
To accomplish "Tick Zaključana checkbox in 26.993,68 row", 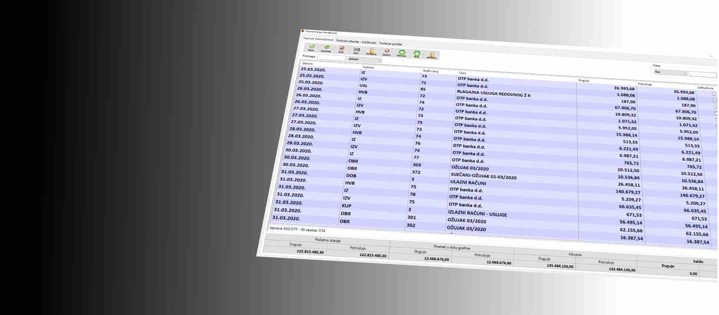I will click(714, 94).
